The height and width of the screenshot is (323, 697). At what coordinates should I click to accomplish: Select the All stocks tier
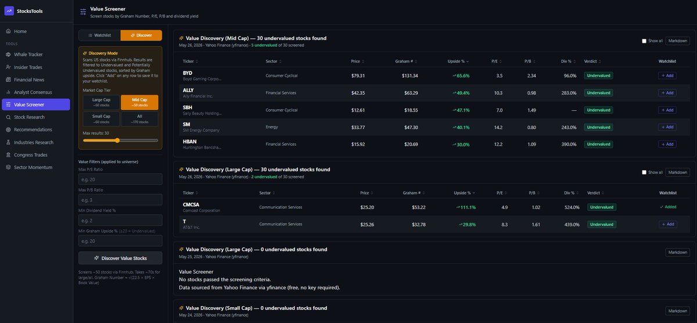click(x=139, y=119)
